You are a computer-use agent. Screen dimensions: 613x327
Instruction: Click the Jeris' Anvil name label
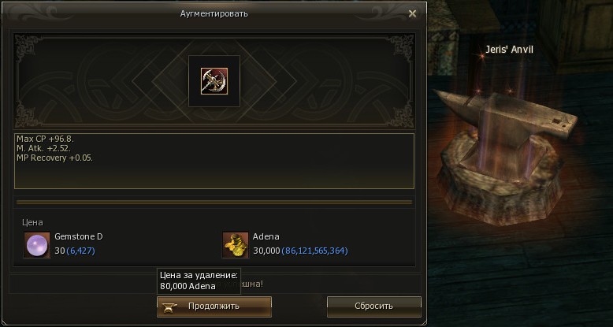click(510, 50)
